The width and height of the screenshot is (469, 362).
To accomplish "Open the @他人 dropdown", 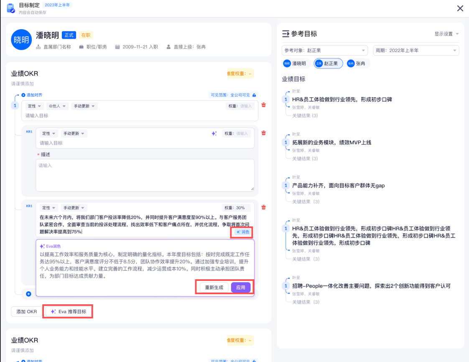I will coord(57,106).
